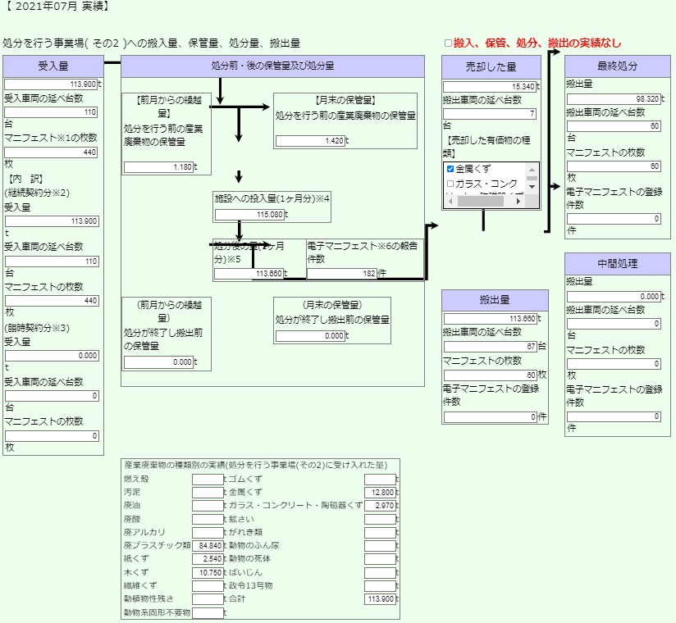Click the 搬出量 マニフェストの枚数 field showing 60
676x623 pixels.
click(491, 375)
